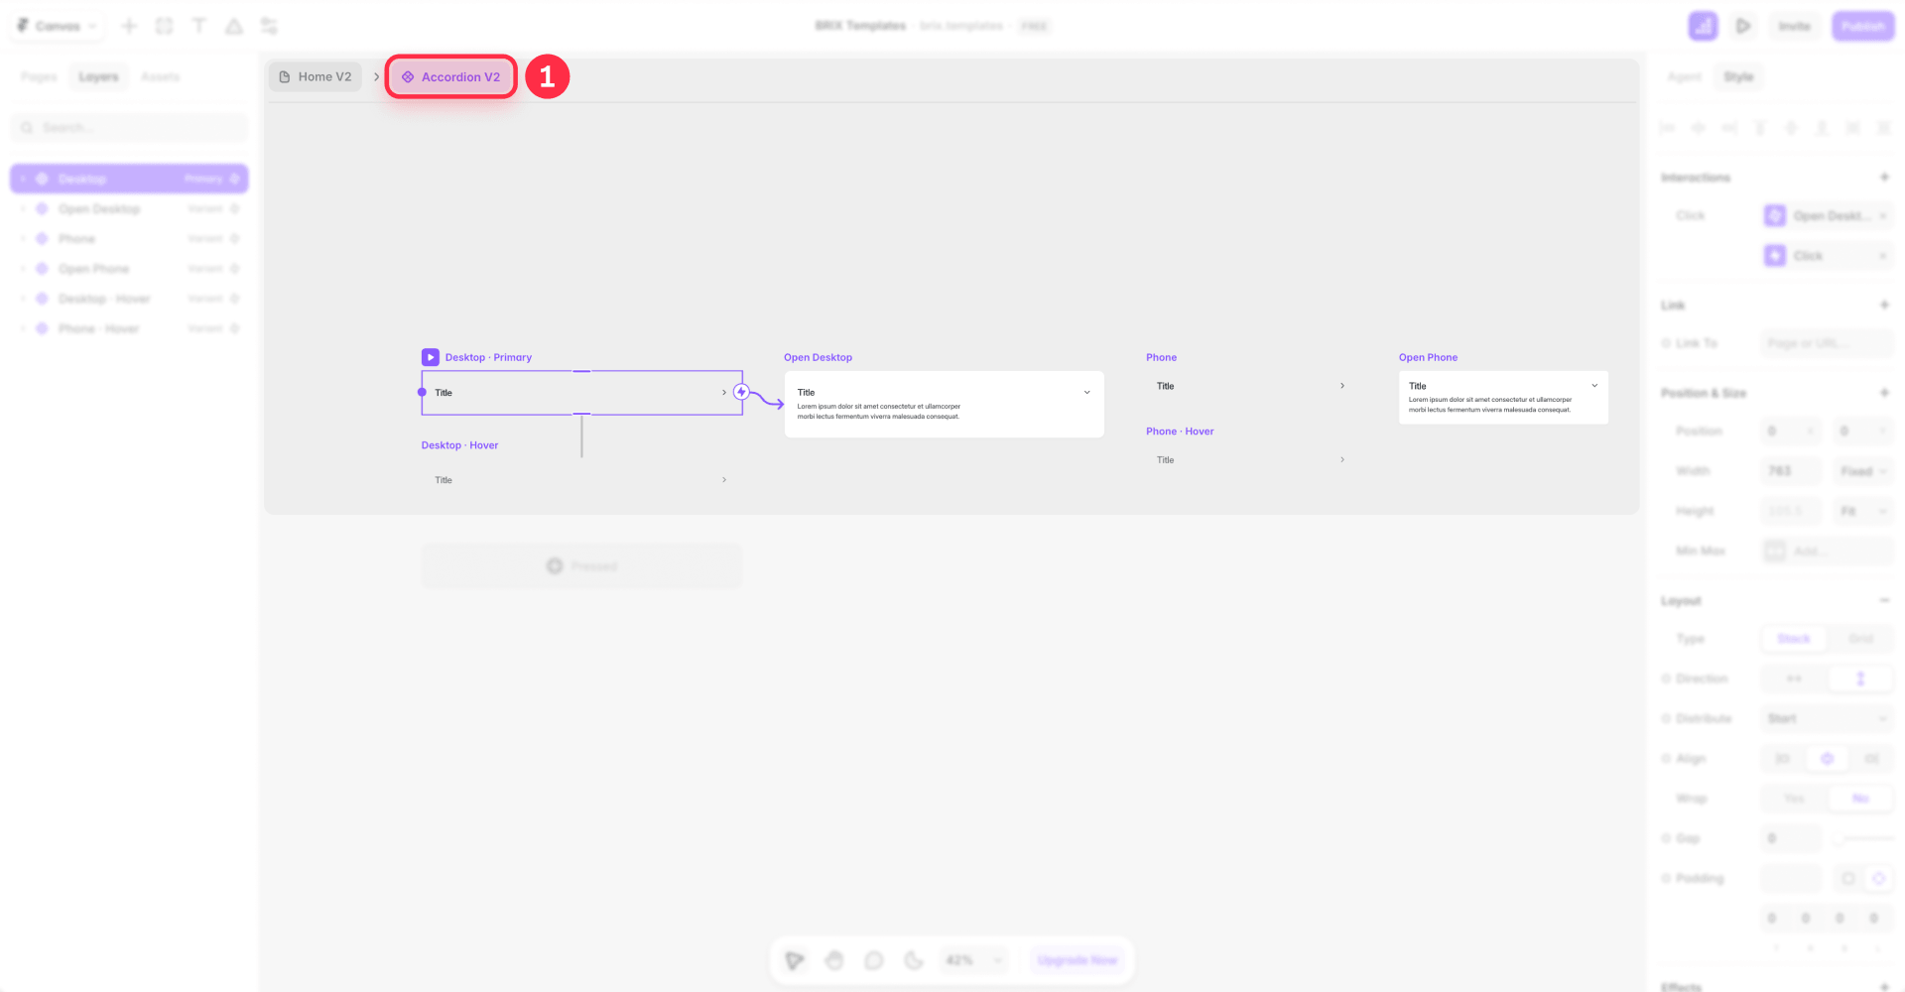This screenshot has width=1905, height=992.
Task: Select the Vector shape tool in top toolbar
Action: click(234, 26)
